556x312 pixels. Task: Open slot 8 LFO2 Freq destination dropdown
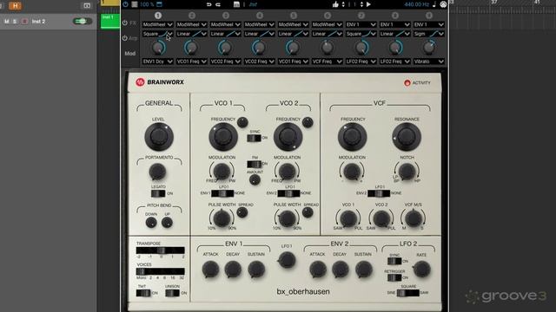pyautogui.click(x=395, y=62)
